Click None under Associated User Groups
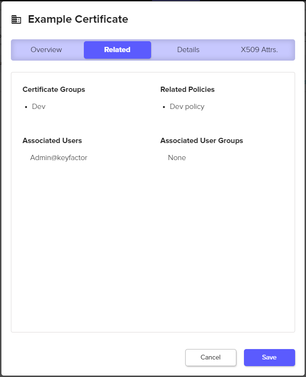 click(177, 158)
